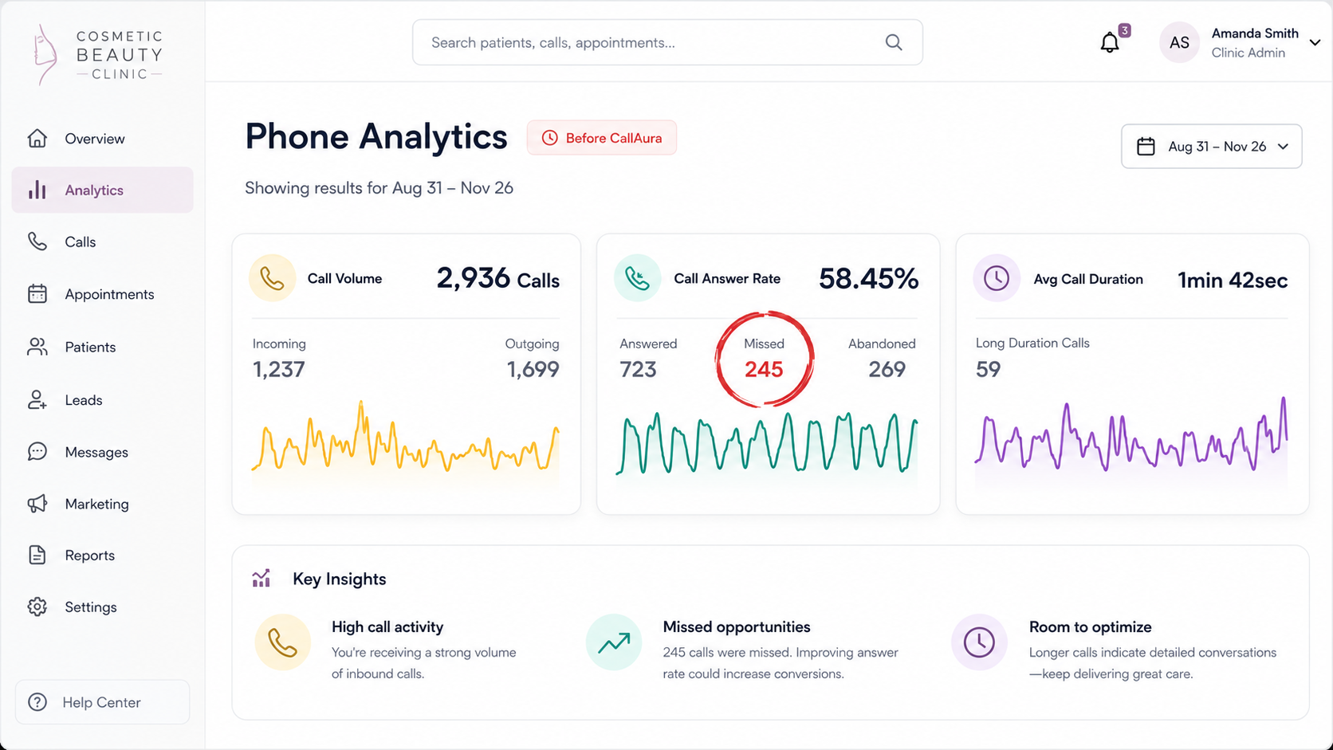This screenshot has height=750, width=1333.
Task: Select the Analytics menu item
Action: click(103, 190)
